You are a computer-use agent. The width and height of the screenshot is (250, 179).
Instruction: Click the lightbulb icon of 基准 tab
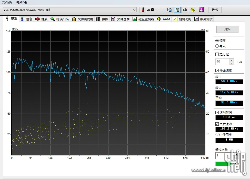point(7,19)
